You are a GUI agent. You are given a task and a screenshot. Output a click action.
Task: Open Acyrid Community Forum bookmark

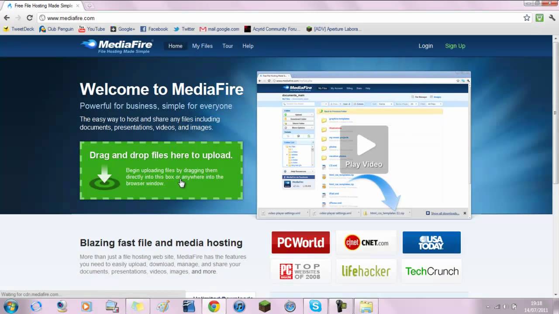273,29
